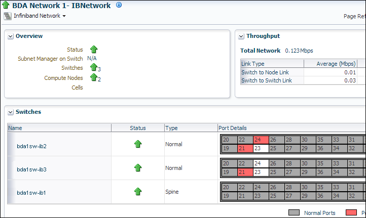
Task: Click the Compute Nodes up arrow icon
Action: click(94, 77)
